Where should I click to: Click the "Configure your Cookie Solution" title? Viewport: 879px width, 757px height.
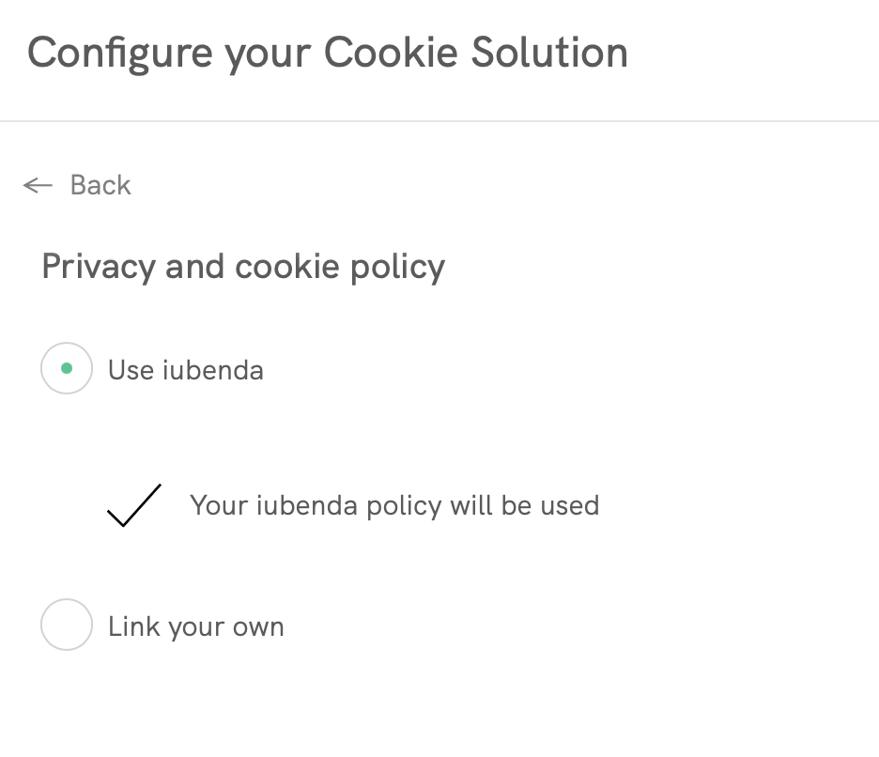point(328,53)
